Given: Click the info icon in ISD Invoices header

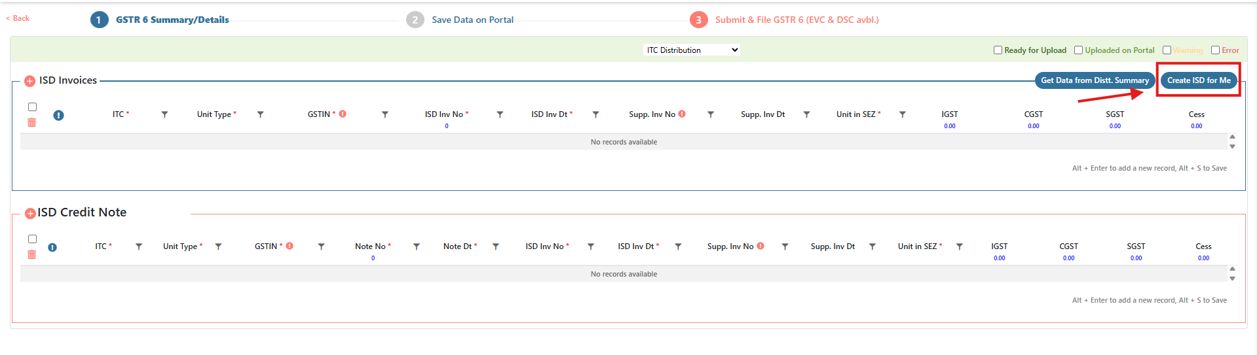Looking at the screenshot, I should pos(58,115).
